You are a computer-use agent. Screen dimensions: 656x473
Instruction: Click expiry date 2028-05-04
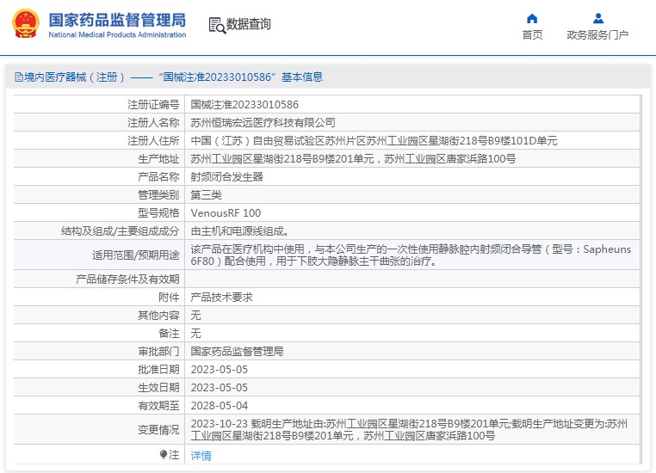point(220,406)
